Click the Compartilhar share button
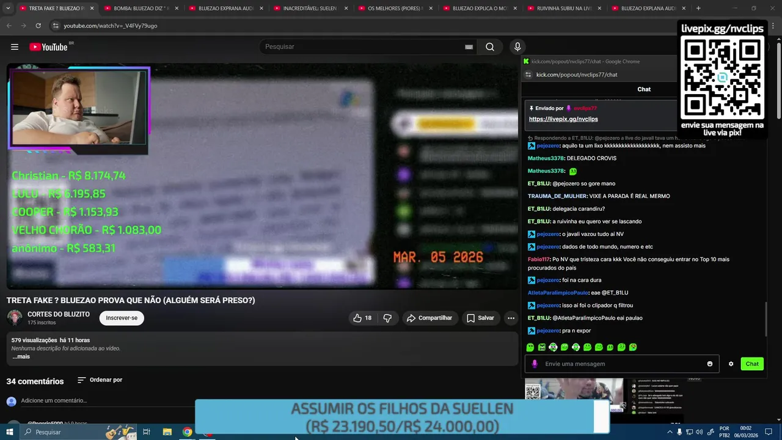 tap(430, 318)
